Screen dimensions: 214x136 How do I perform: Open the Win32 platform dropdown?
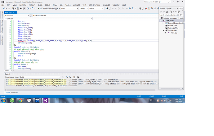tap(96, 8)
